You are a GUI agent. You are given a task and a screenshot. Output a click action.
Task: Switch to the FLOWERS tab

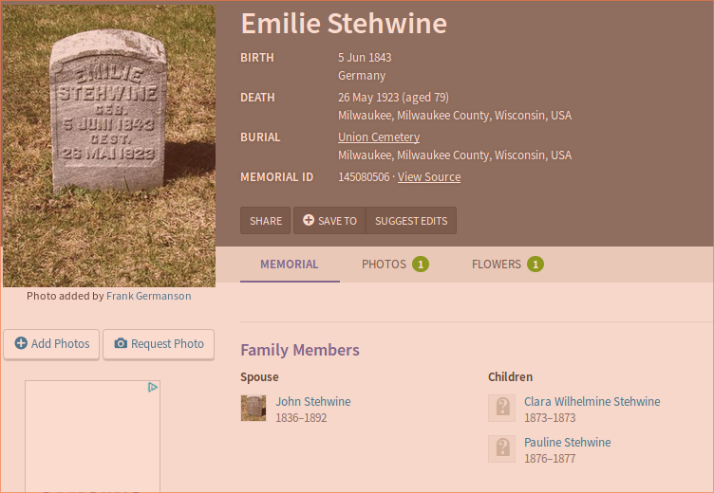coord(507,265)
